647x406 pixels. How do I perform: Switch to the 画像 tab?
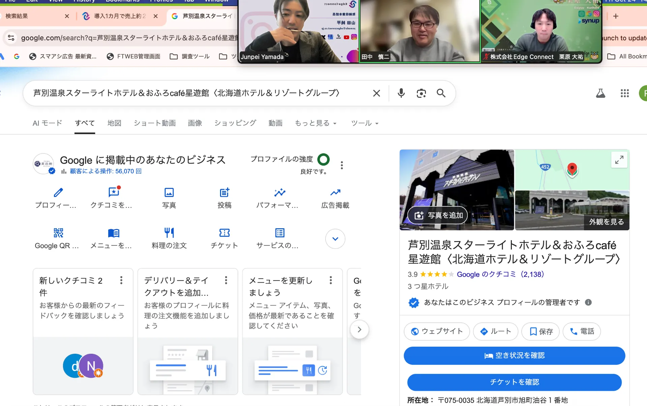tap(195, 123)
